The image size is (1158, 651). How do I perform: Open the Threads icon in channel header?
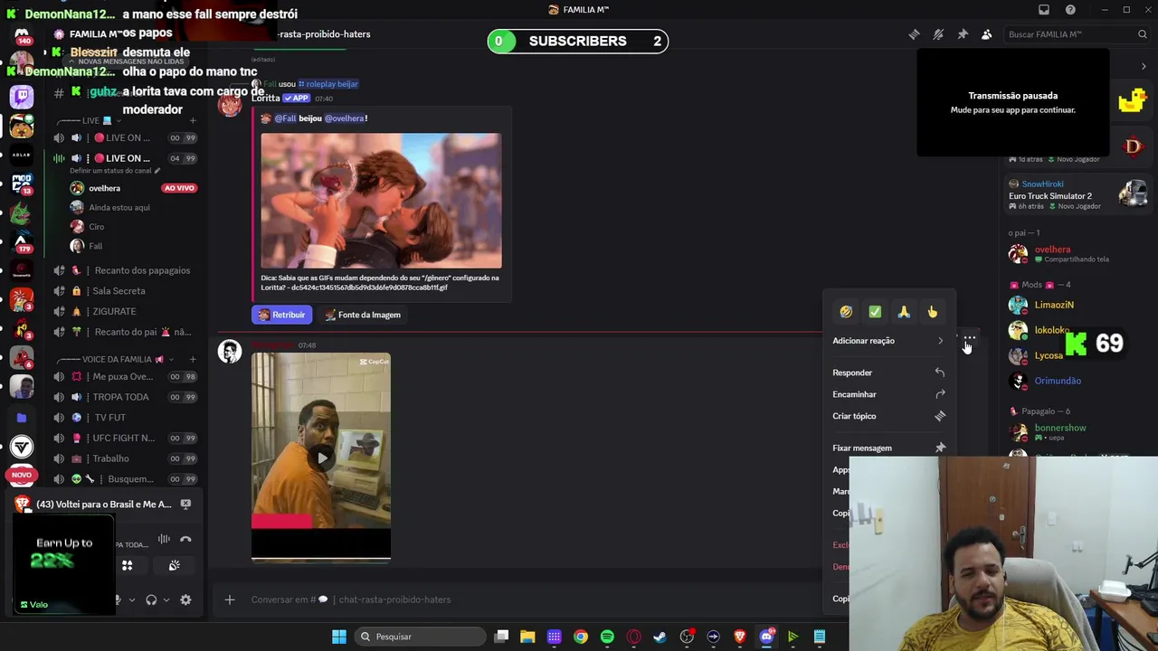(914, 34)
